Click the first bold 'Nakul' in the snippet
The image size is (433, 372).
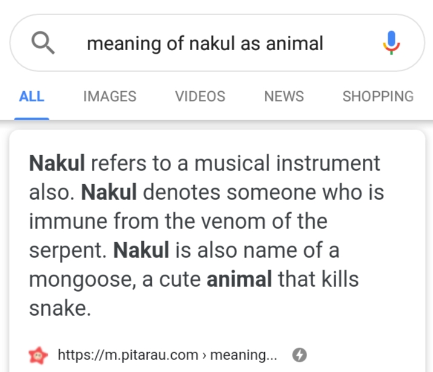(x=58, y=163)
